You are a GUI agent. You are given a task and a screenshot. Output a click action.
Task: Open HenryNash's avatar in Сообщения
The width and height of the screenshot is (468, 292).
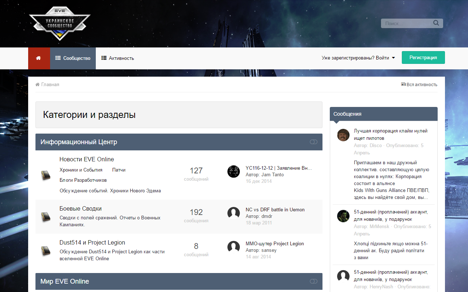tap(343, 276)
